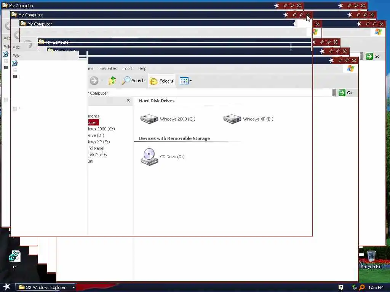Toggle the Folders pane button

161,81
